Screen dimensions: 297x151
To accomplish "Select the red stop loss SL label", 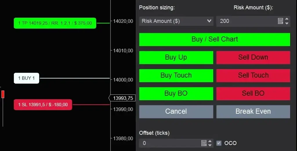I will coord(43,105).
